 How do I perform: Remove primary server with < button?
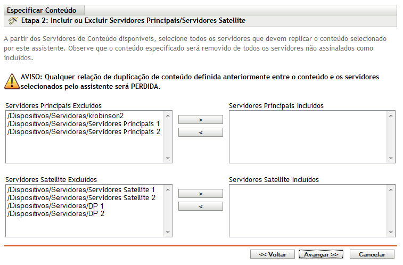pyautogui.click(x=200, y=132)
